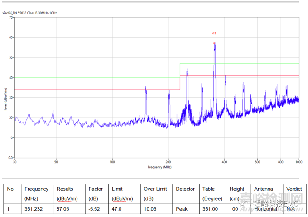Click the 1000 tick on the frequency axis
This screenshot has width=308, height=217.
(298, 162)
